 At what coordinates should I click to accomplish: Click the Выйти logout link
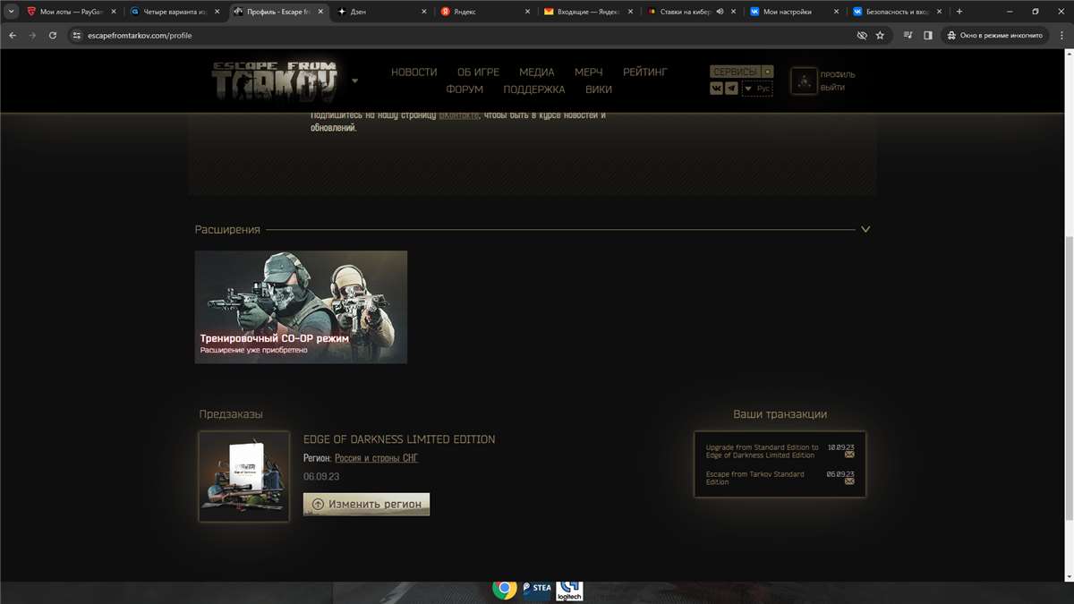pyautogui.click(x=832, y=88)
